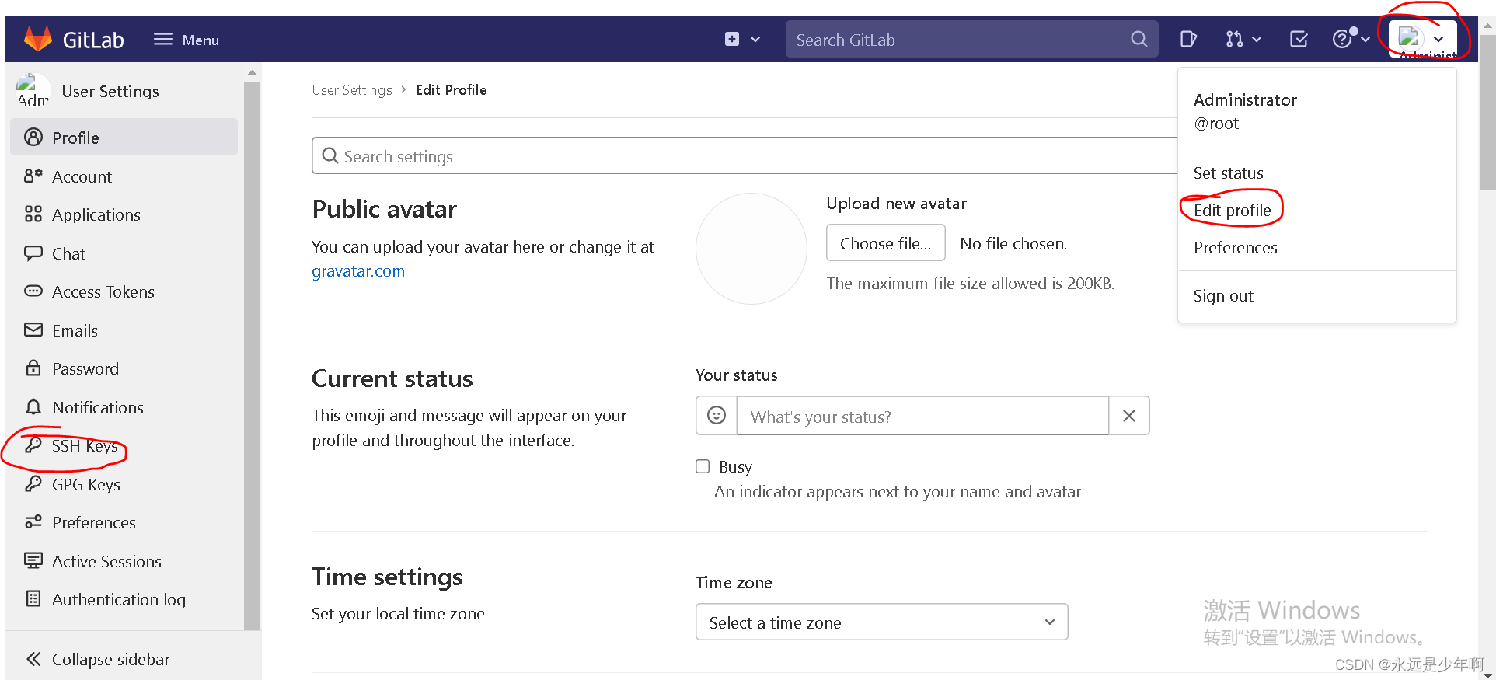Click the search magnifier in GitLab search

click(1139, 39)
